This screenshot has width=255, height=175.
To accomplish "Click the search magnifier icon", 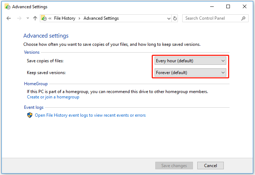I will [243, 18].
